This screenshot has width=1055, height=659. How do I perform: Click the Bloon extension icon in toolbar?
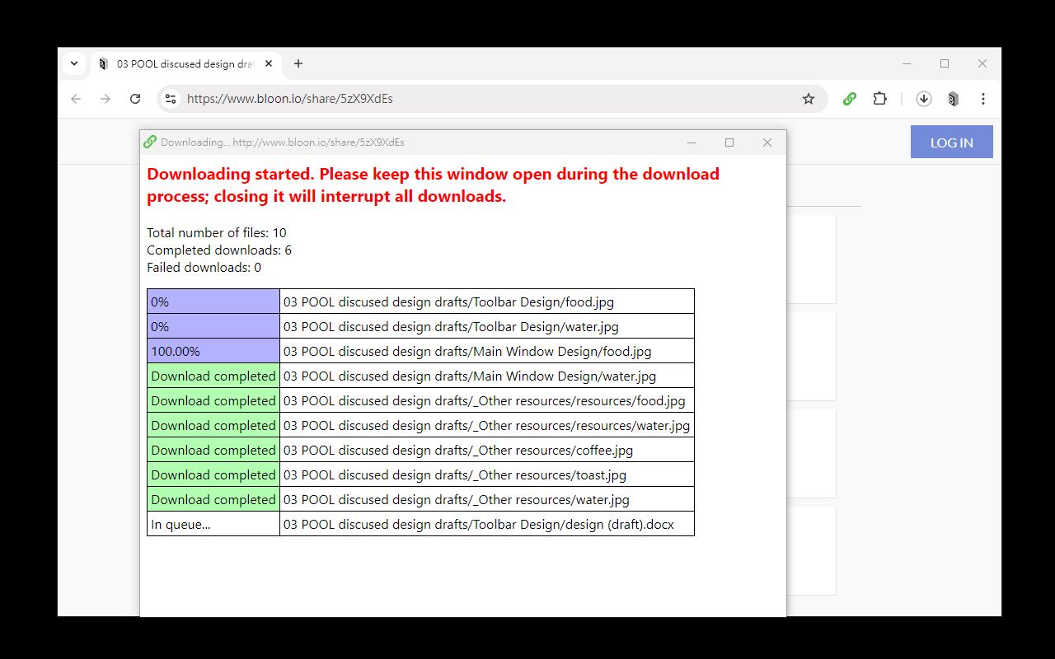[954, 99]
